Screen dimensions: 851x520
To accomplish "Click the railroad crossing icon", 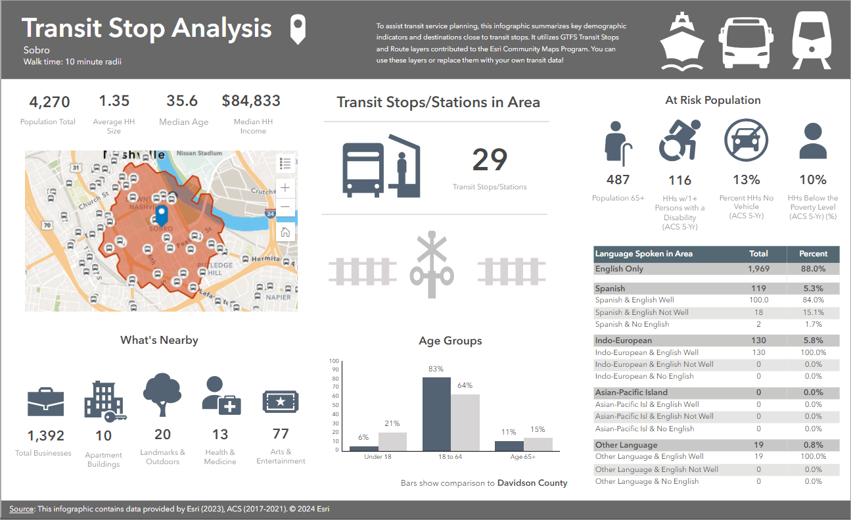I will tap(433, 264).
